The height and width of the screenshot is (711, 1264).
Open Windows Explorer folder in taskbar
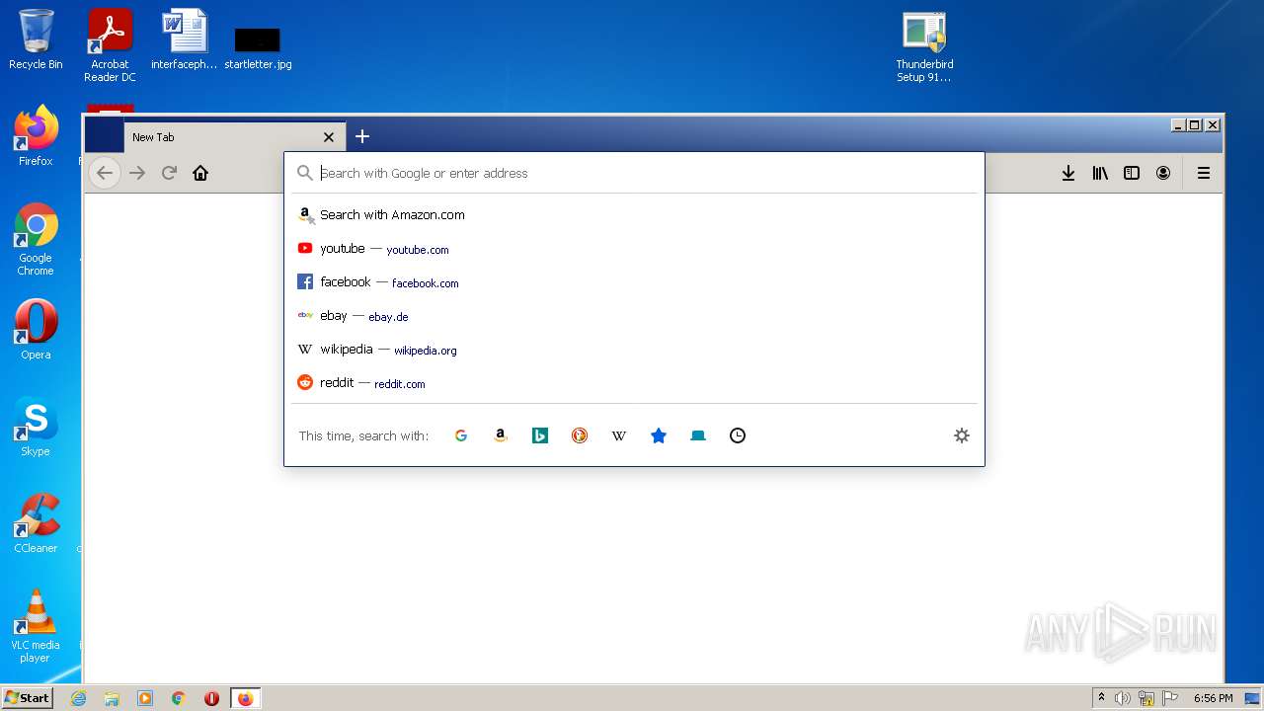pos(112,698)
